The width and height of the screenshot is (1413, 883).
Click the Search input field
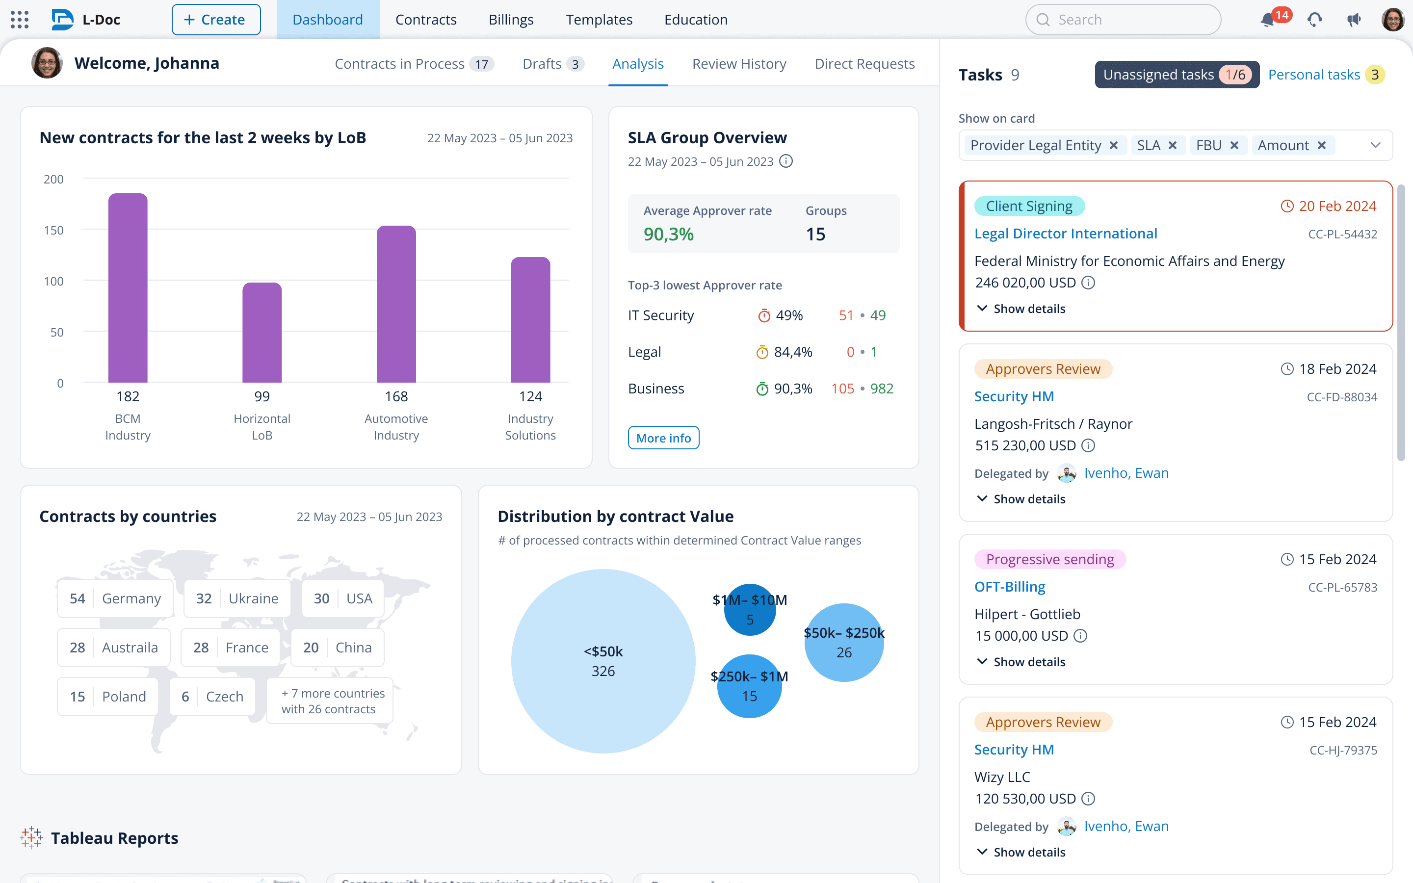pos(1122,20)
